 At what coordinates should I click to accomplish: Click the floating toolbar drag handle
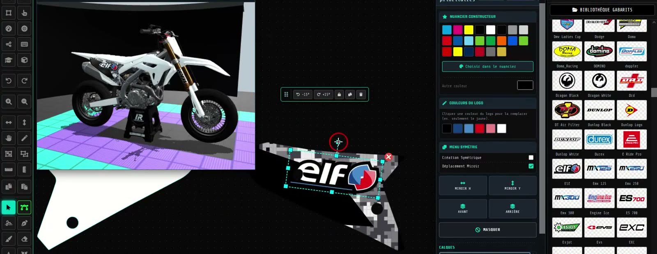pos(286,94)
